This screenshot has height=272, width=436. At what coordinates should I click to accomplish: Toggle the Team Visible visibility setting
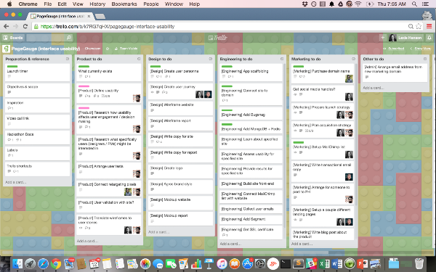[x=126, y=49]
